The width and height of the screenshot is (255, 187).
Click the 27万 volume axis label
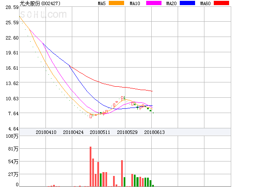13,175
